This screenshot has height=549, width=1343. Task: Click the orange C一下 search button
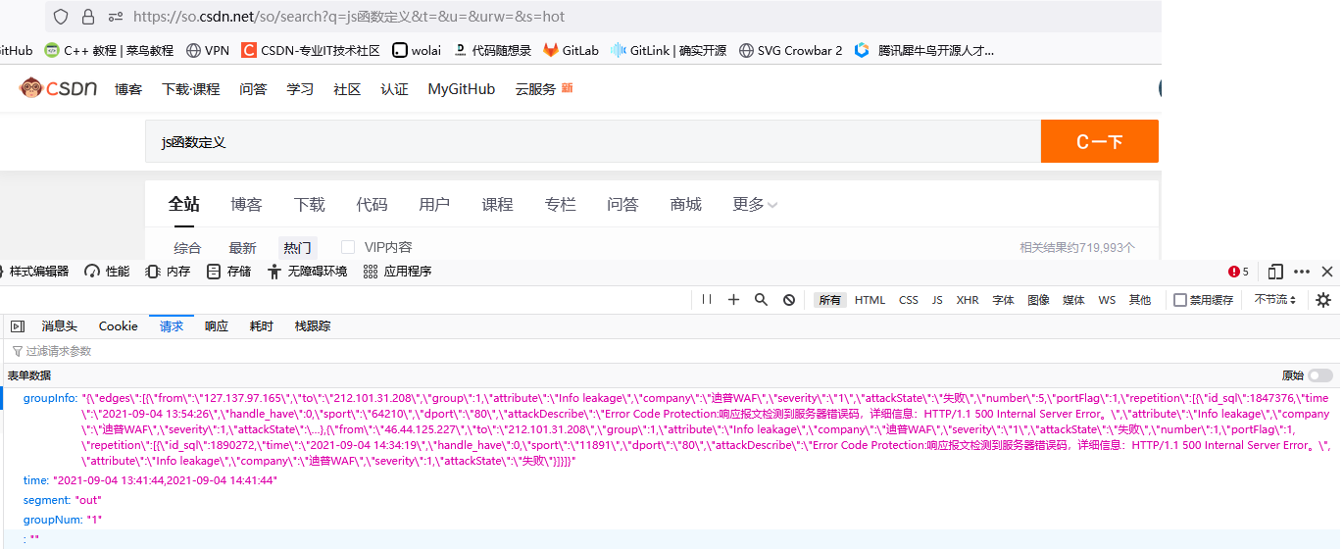[x=1099, y=142]
